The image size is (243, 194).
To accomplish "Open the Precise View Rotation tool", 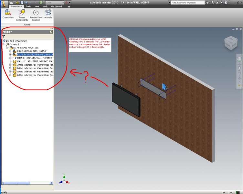I will 36,15.
